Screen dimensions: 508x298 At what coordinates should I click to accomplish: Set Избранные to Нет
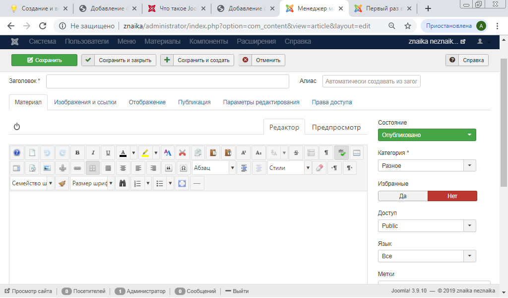452,196
